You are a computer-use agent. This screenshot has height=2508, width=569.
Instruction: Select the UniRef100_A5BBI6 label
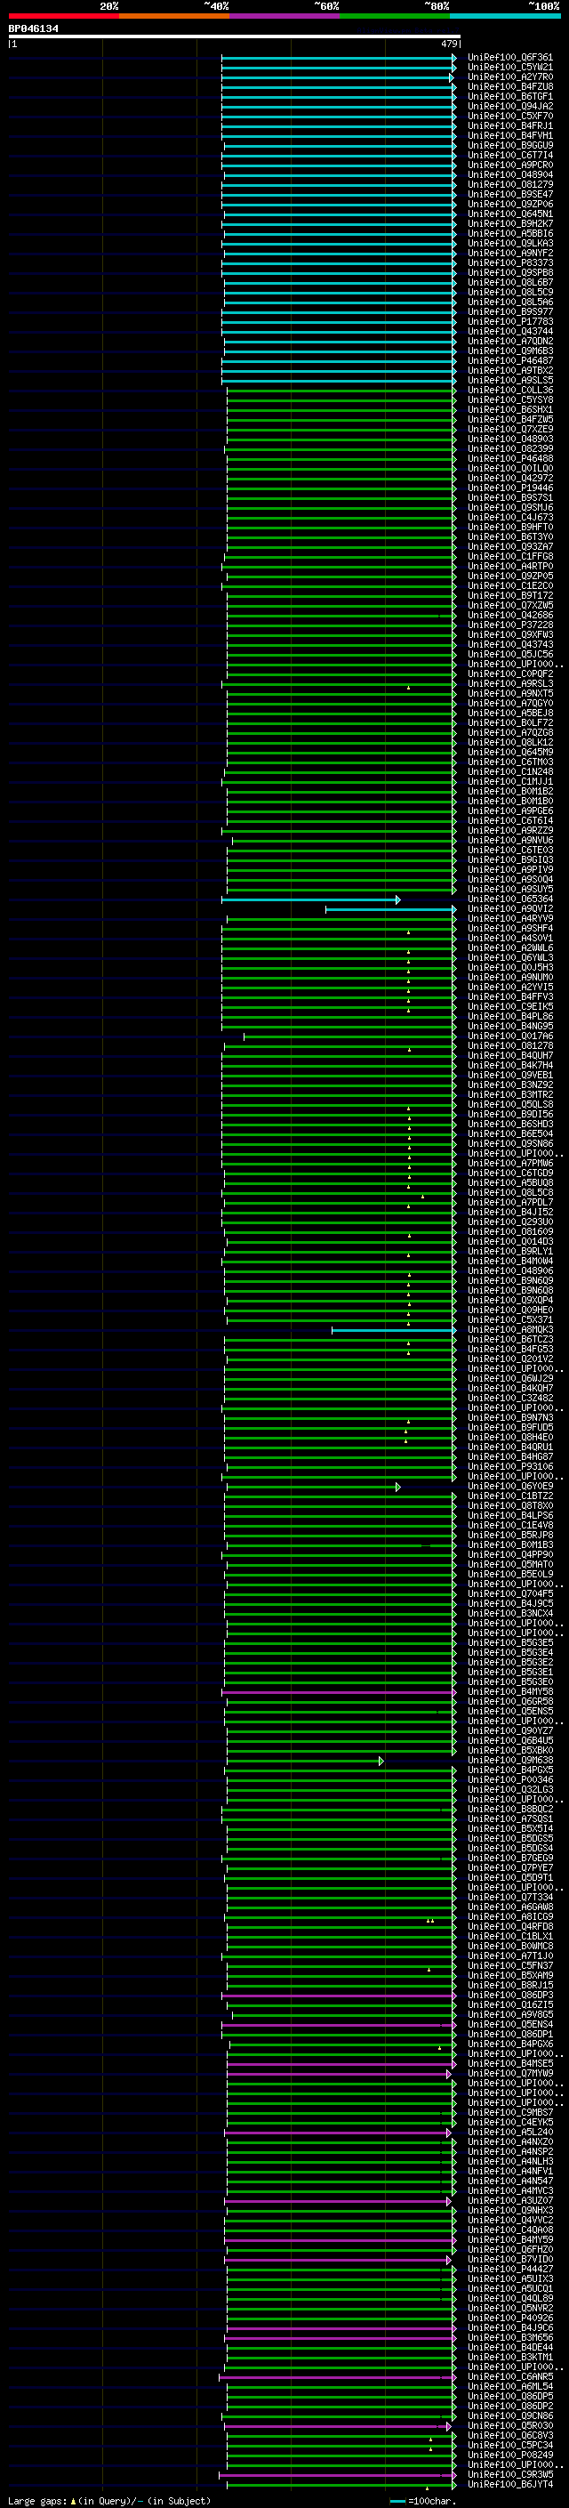pos(510,234)
